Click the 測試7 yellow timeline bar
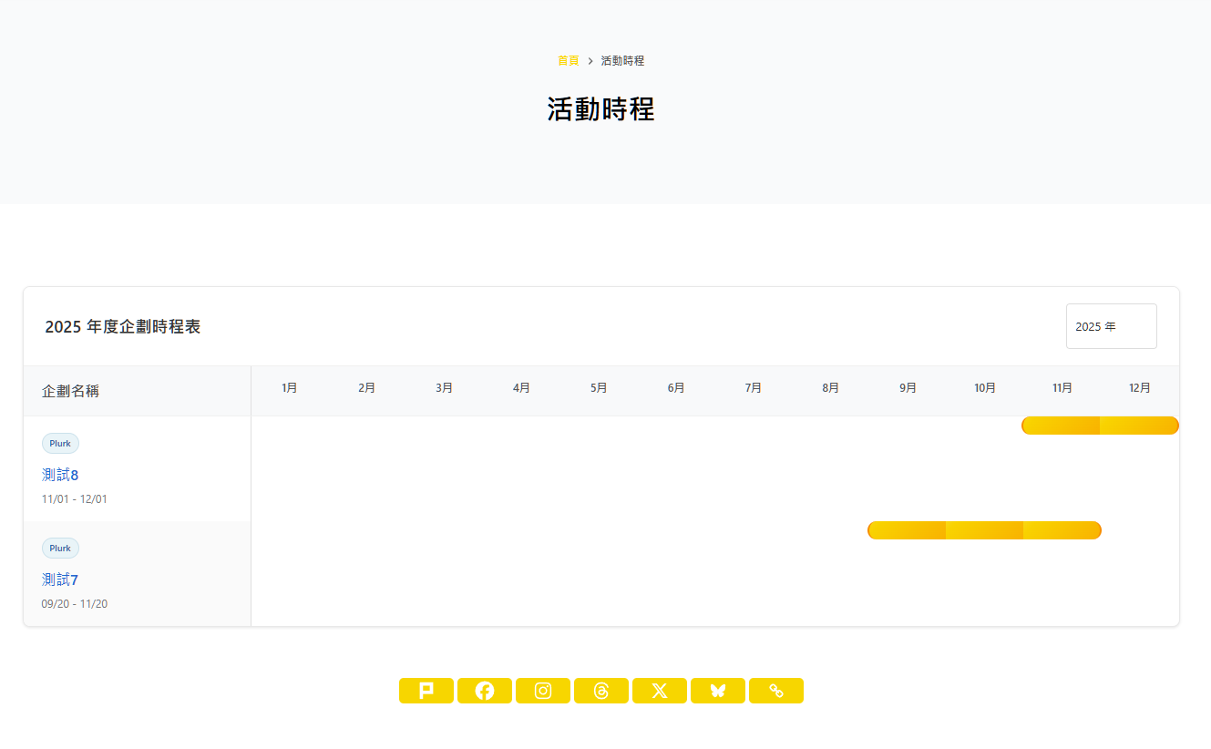 (x=984, y=530)
